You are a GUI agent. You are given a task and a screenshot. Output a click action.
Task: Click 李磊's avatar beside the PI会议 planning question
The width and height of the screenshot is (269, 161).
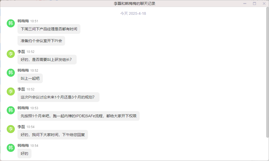pyautogui.click(x=11, y=92)
